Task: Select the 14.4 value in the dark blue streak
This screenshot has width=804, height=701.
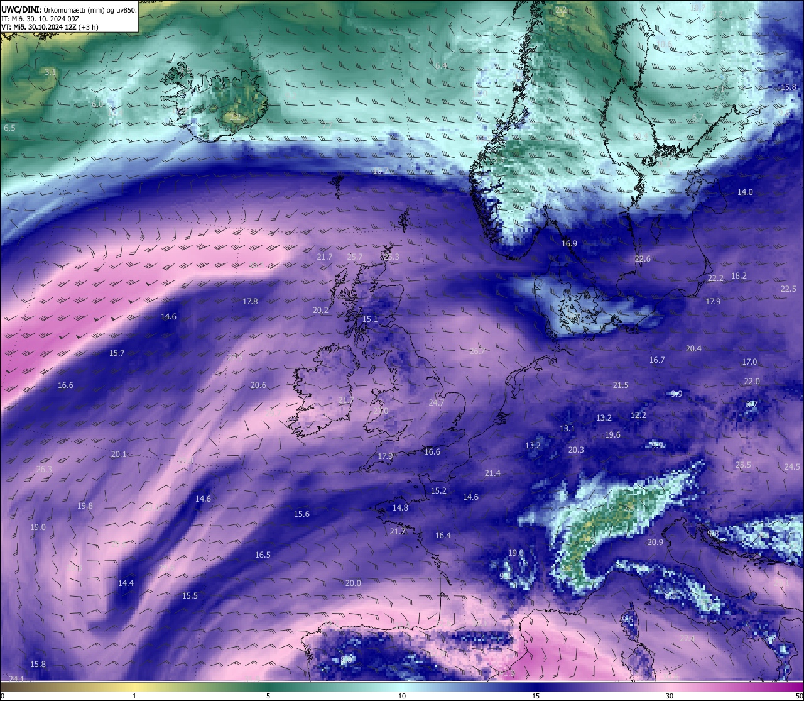Action: [x=126, y=583]
